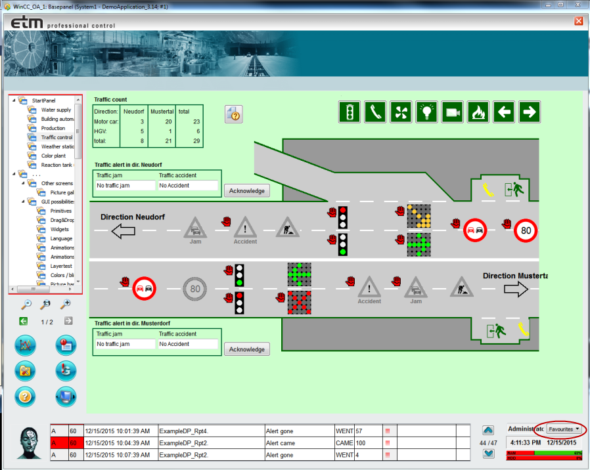Image resolution: width=590 pixels, height=470 pixels.
Task: Click the round blue G button
Action: (66, 371)
